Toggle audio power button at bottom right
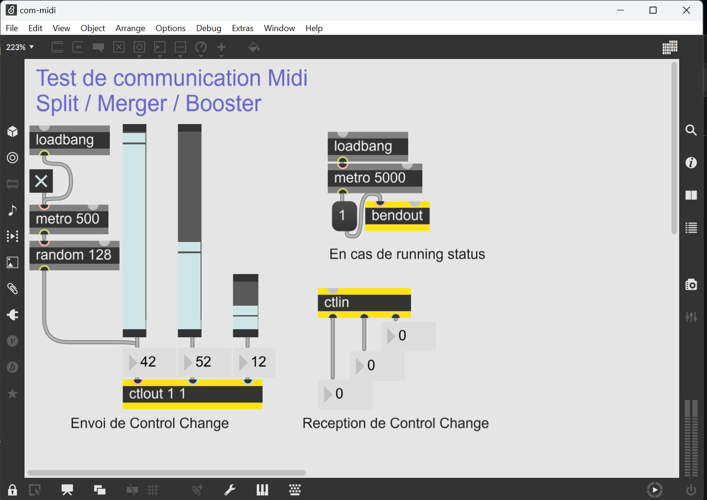This screenshot has width=707, height=500. click(691, 490)
